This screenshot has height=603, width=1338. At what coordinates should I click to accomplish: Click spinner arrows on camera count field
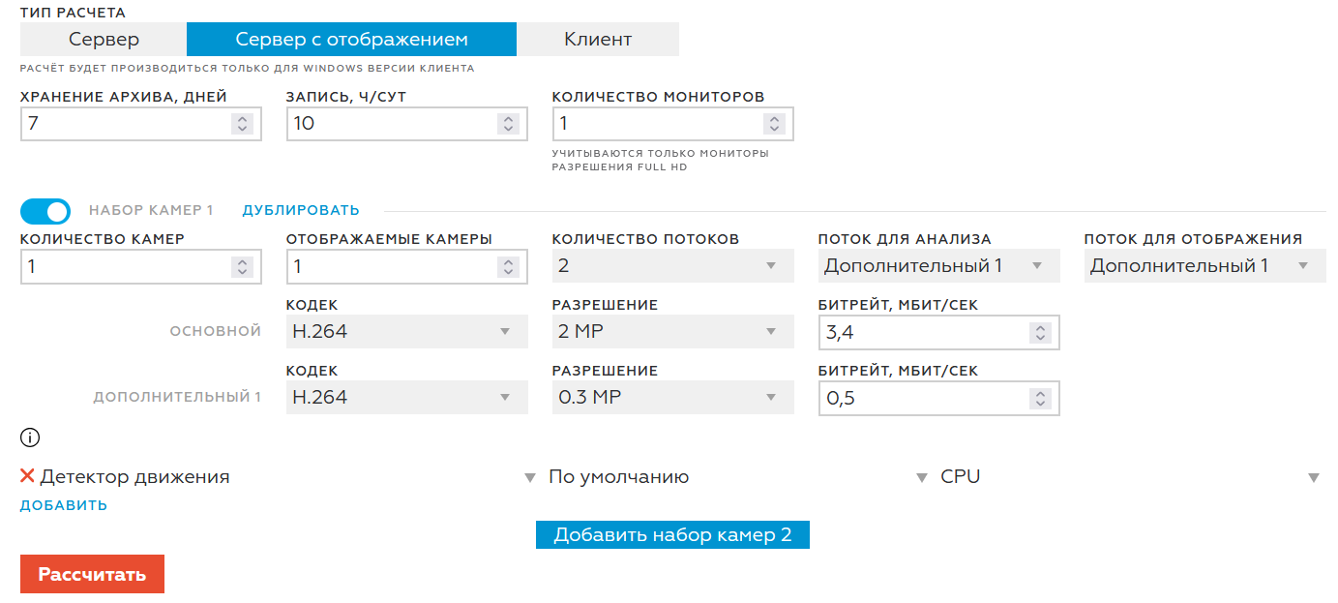pyautogui.click(x=242, y=267)
